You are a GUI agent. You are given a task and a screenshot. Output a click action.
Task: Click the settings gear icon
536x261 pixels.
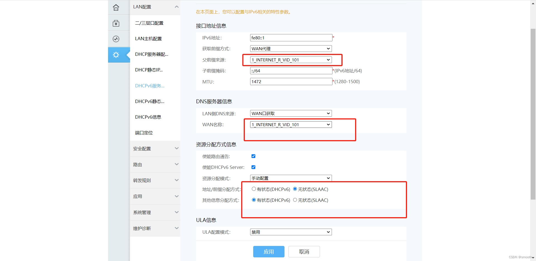tap(116, 55)
